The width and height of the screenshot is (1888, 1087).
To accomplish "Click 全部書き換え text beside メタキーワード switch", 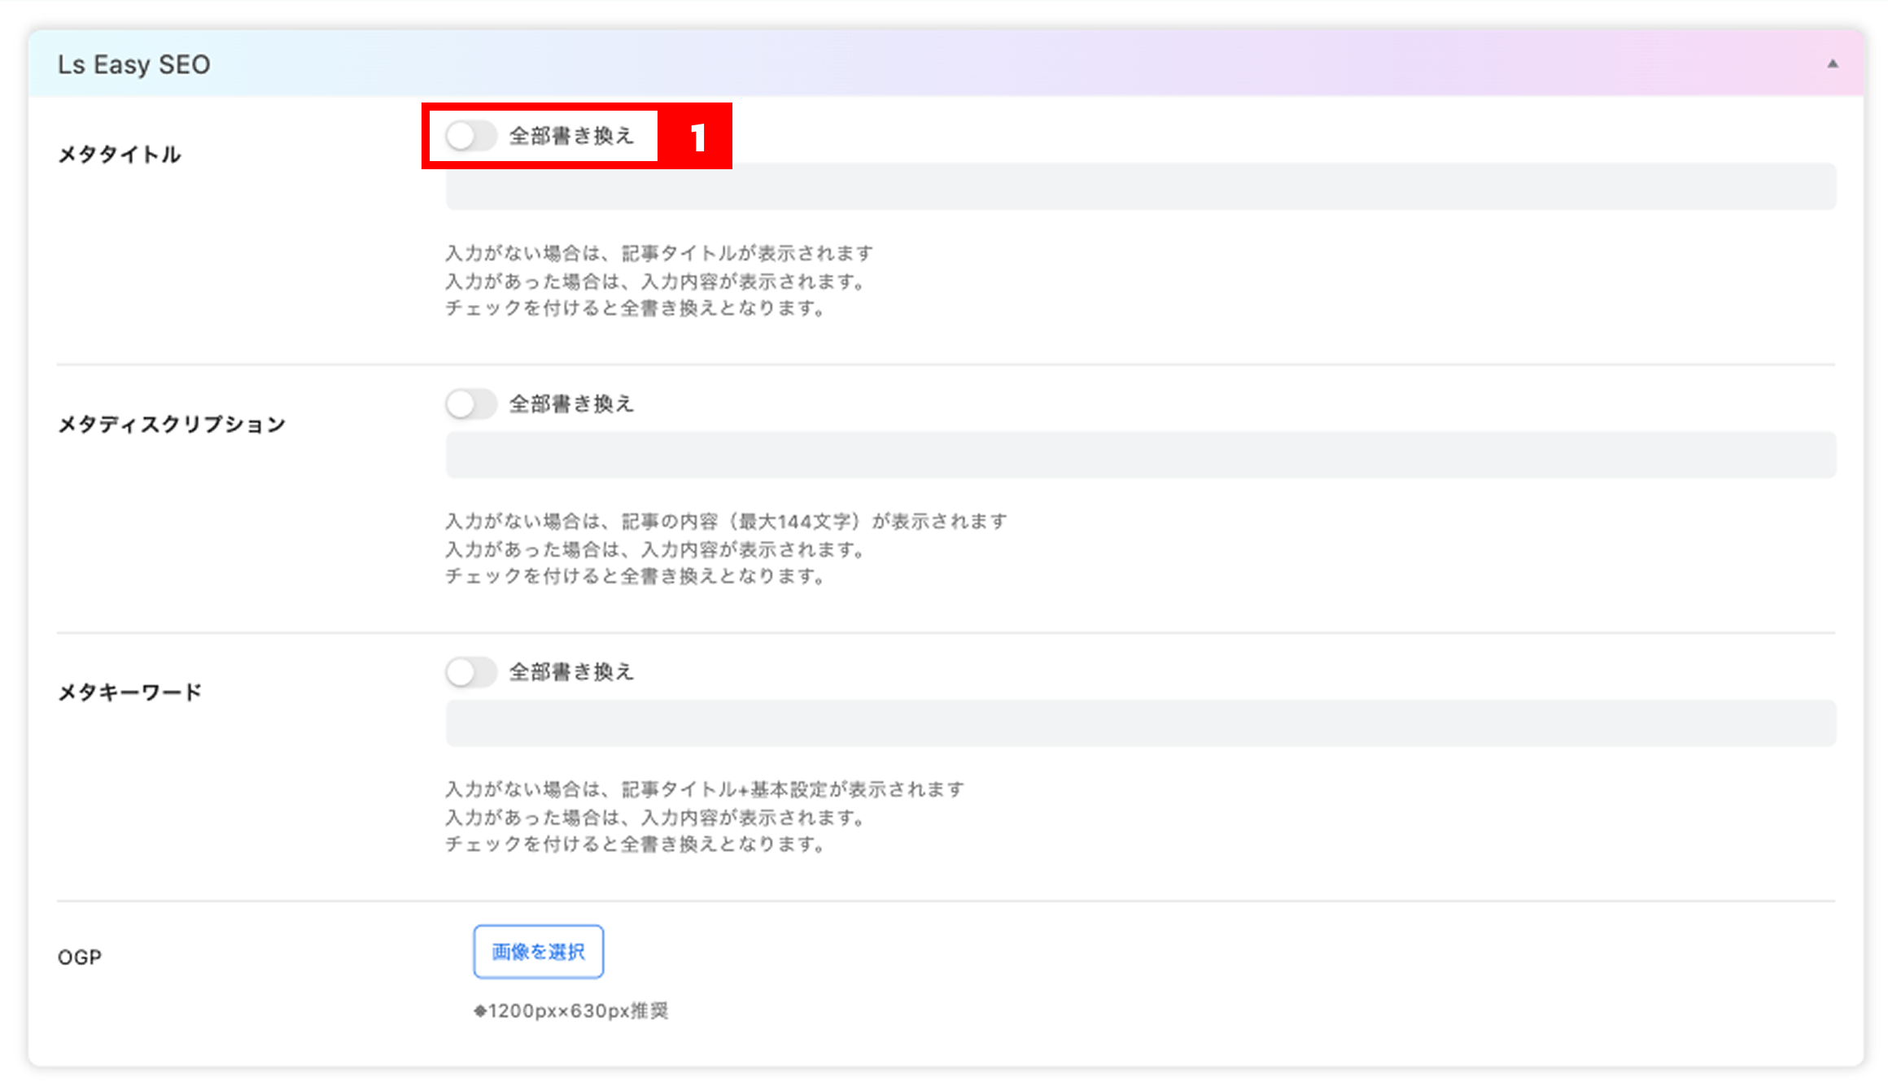I will (x=571, y=672).
